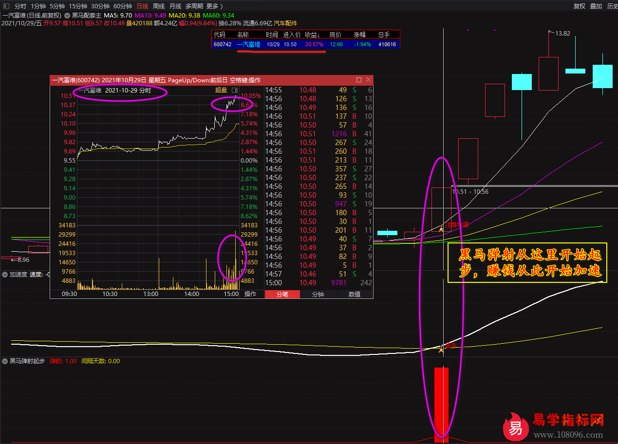Image resolution: width=618 pixels, height=444 pixels.
Task: Click the 一汽富维 2021-10-29 分时 title
Action: click(114, 90)
